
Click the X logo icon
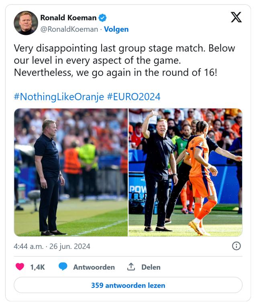pyautogui.click(x=236, y=17)
